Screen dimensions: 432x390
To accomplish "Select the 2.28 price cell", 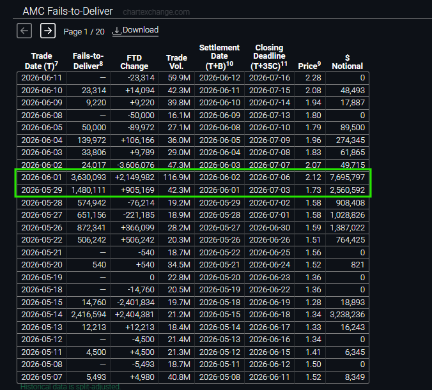I will (310, 78).
